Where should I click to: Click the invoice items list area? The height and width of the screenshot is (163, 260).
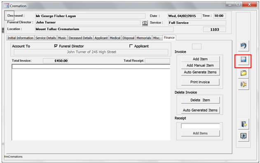[x=91, y=102]
